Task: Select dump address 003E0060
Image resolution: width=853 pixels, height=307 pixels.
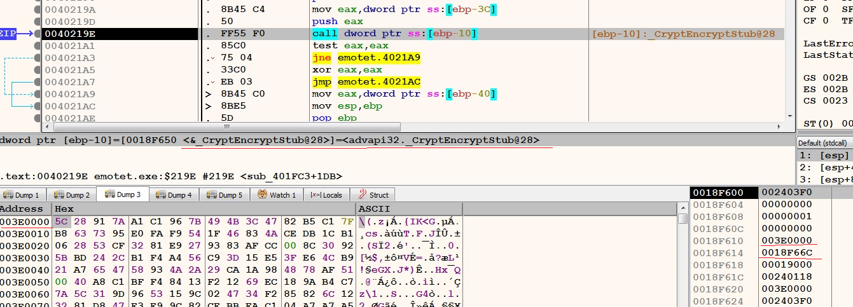Action: (x=24, y=294)
